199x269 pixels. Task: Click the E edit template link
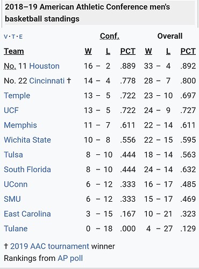point(21,37)
